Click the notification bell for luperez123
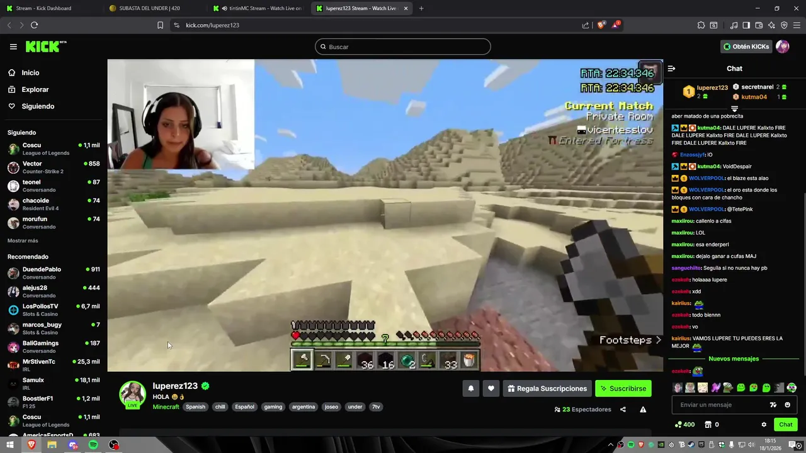Image resolution: width=806 pixels, height=453 pixels. [470, 389]
